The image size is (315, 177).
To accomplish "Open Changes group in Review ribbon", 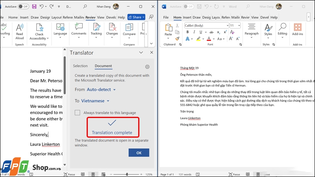I will [112, 31].
